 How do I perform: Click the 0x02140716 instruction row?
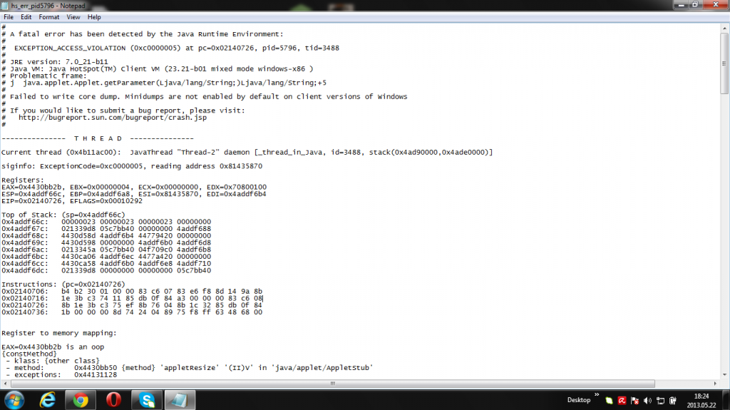coord(132,298)
